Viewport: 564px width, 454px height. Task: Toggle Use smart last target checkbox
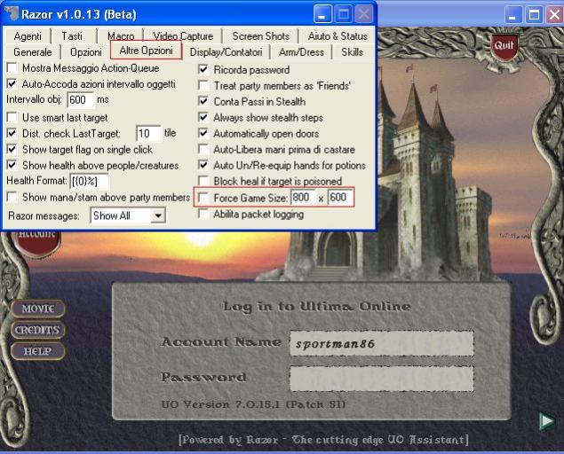click(x=12, y=117)
